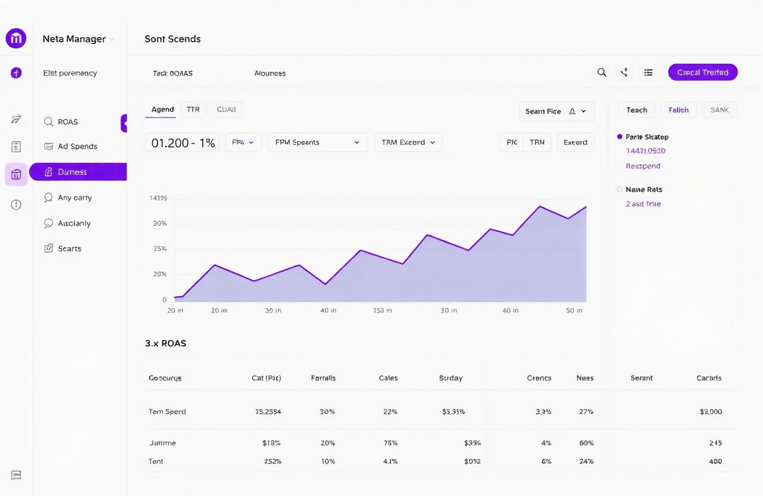Select the Name Rats radio option
This screenshot has height=496, width=763.
pos(620,189)
